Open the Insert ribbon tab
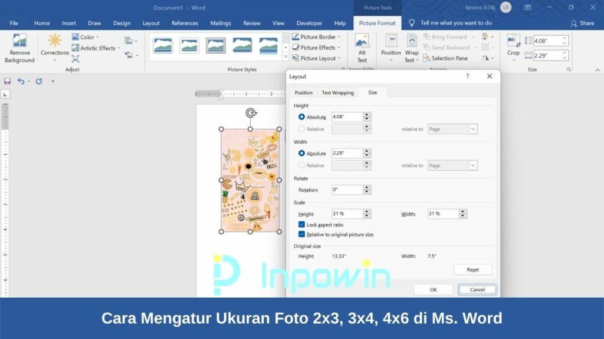604x339 pixels. pos(68,23)
